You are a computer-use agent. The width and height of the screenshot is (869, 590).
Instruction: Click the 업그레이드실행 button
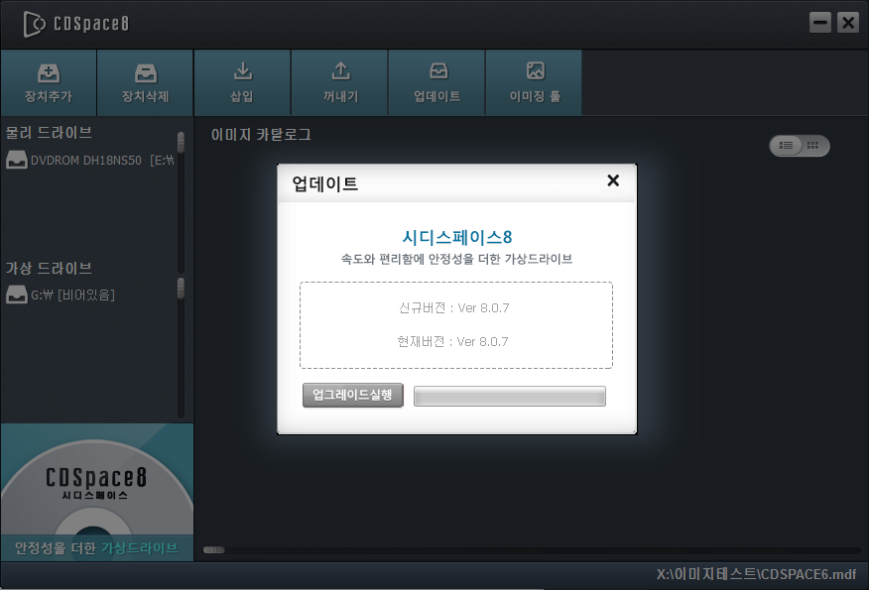tap(352, 395)
